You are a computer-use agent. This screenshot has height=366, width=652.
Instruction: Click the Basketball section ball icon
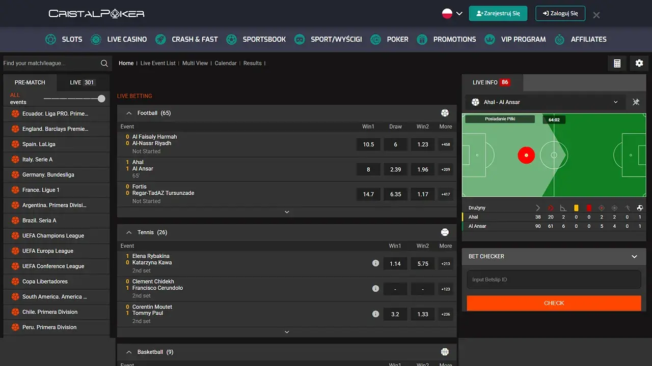(445, 352)
